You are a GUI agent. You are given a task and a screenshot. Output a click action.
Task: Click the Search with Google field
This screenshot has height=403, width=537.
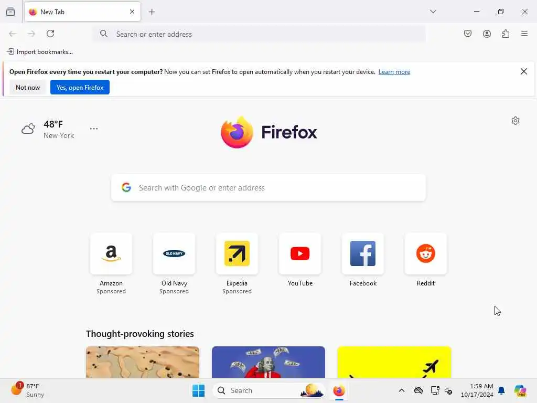tap(268, 188)
